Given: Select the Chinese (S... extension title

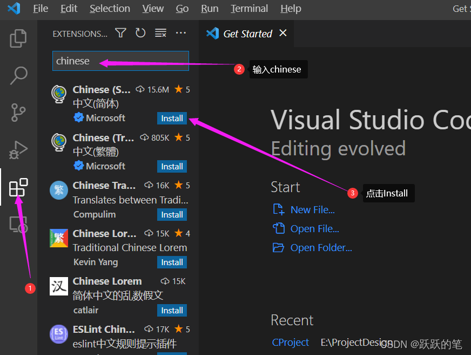Looking at the screenshot, I should (x=102, y=90).
